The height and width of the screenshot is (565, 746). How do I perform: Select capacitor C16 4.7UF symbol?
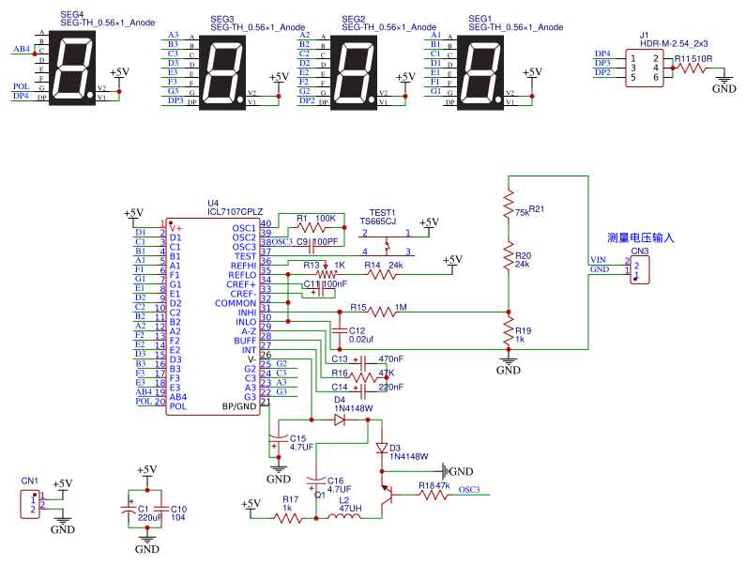(x=316, y=482)
